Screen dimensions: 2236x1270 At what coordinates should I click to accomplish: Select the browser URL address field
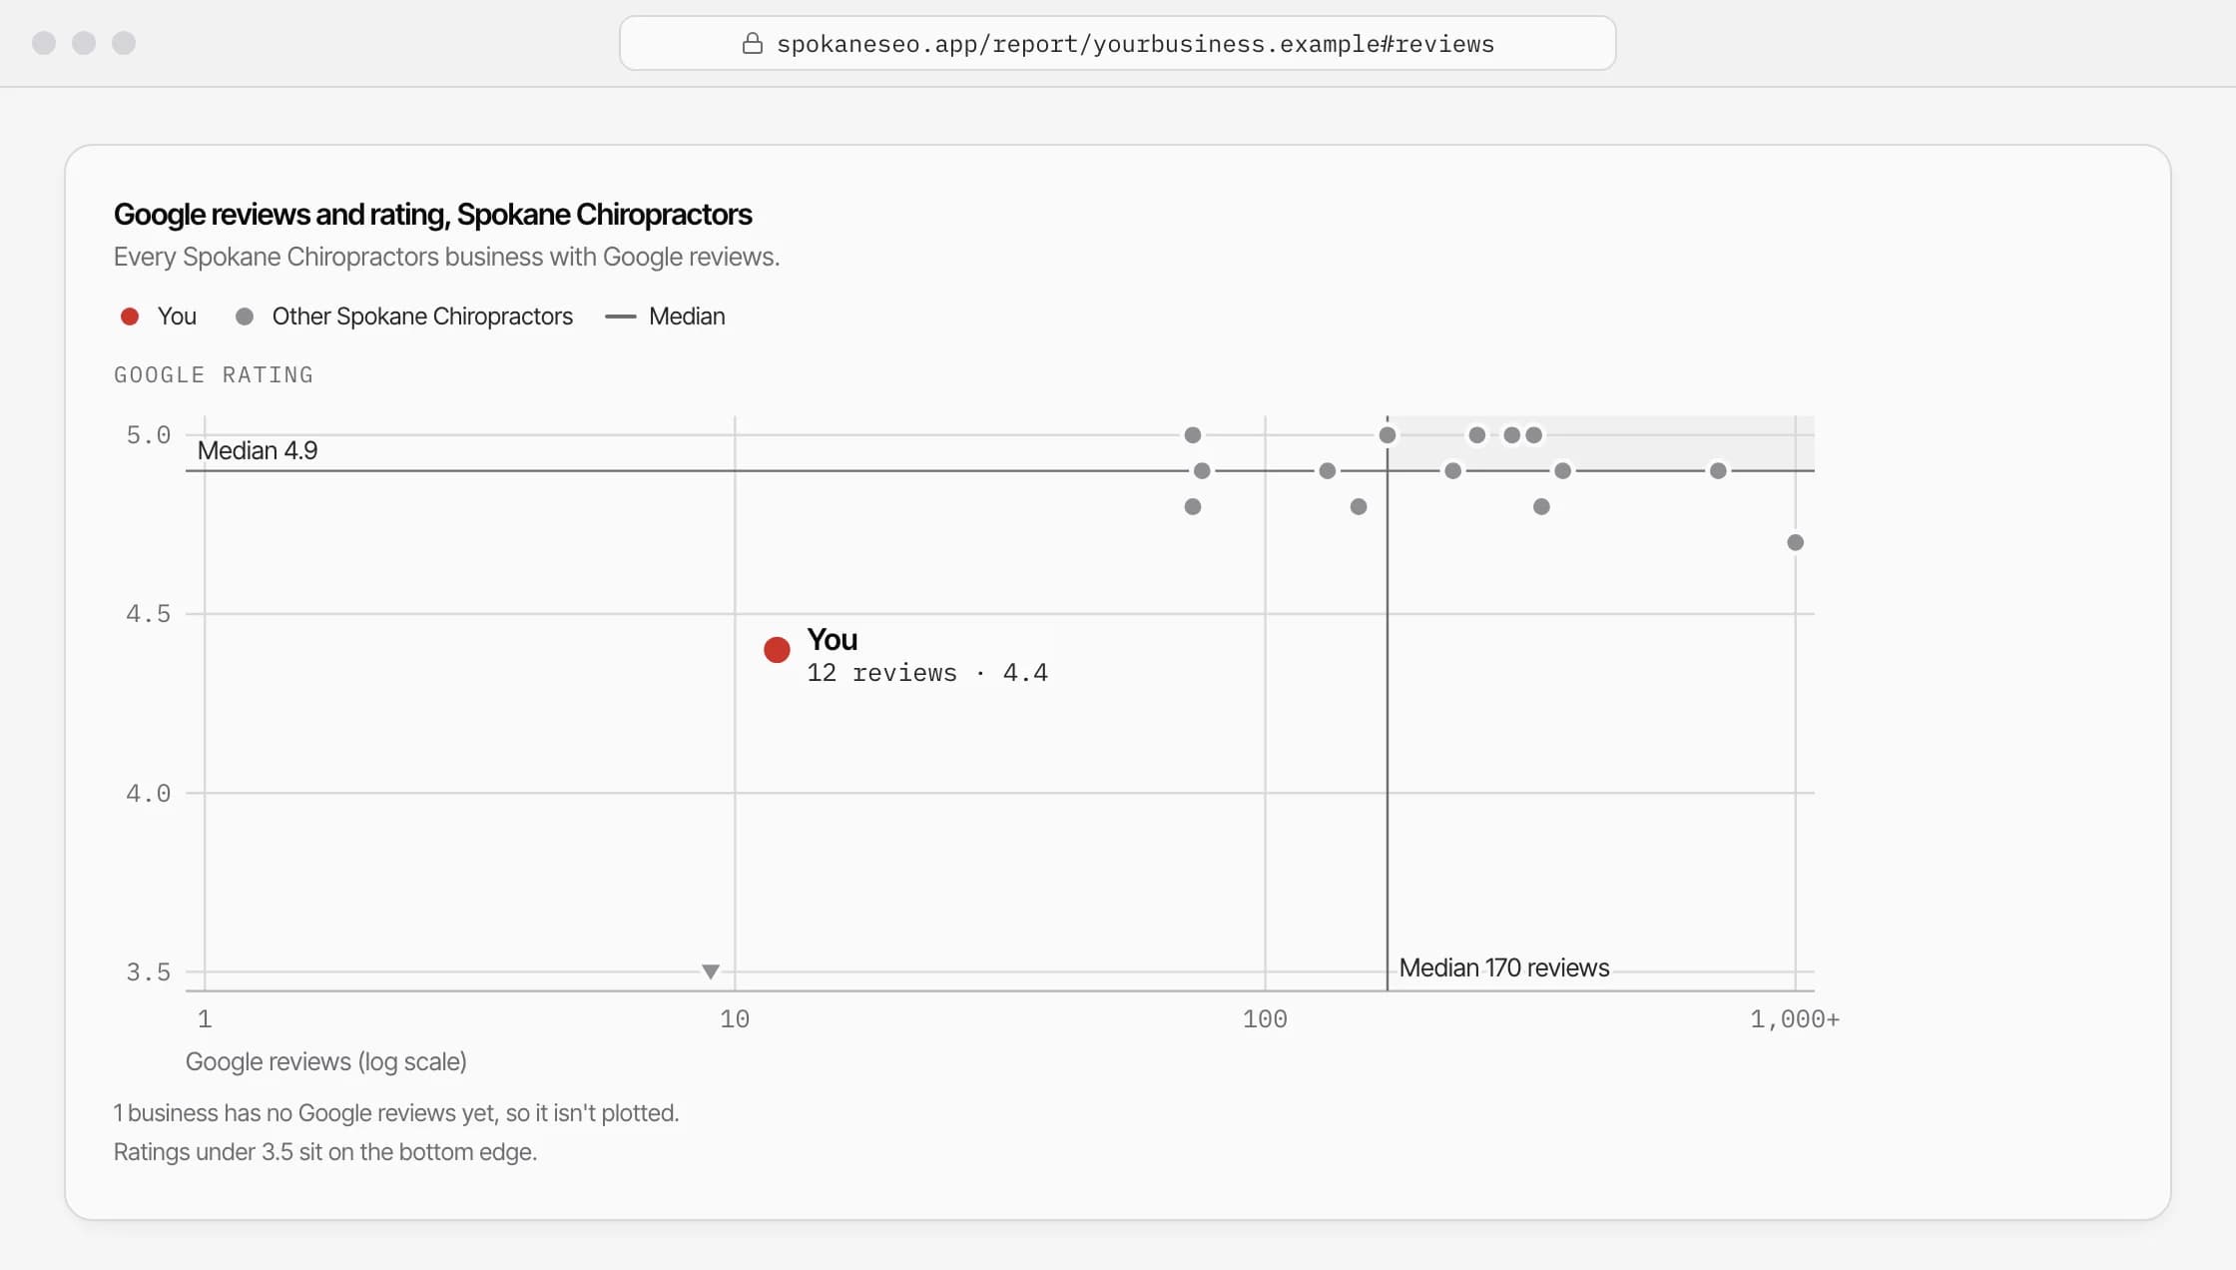1117,43
